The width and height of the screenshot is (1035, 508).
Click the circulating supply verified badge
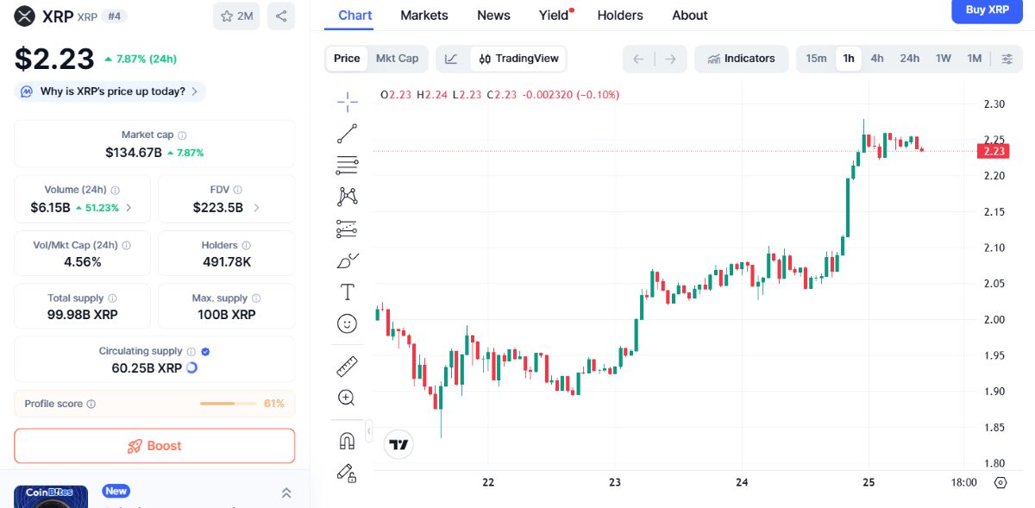click(205, 351)
